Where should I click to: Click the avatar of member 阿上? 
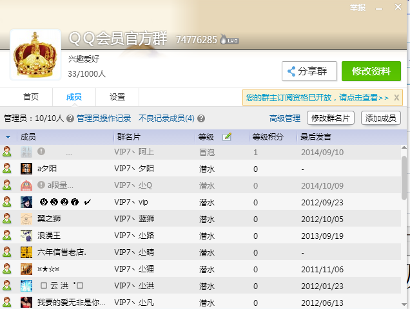[26, 152]
